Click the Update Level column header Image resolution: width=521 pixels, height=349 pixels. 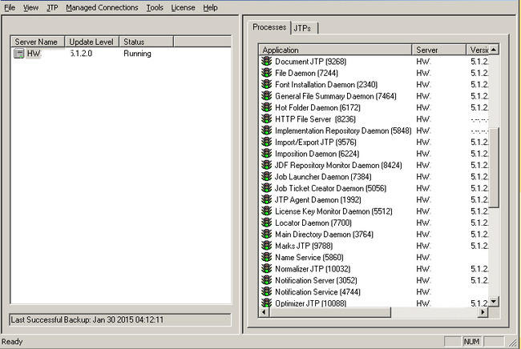tap(91, 42)
